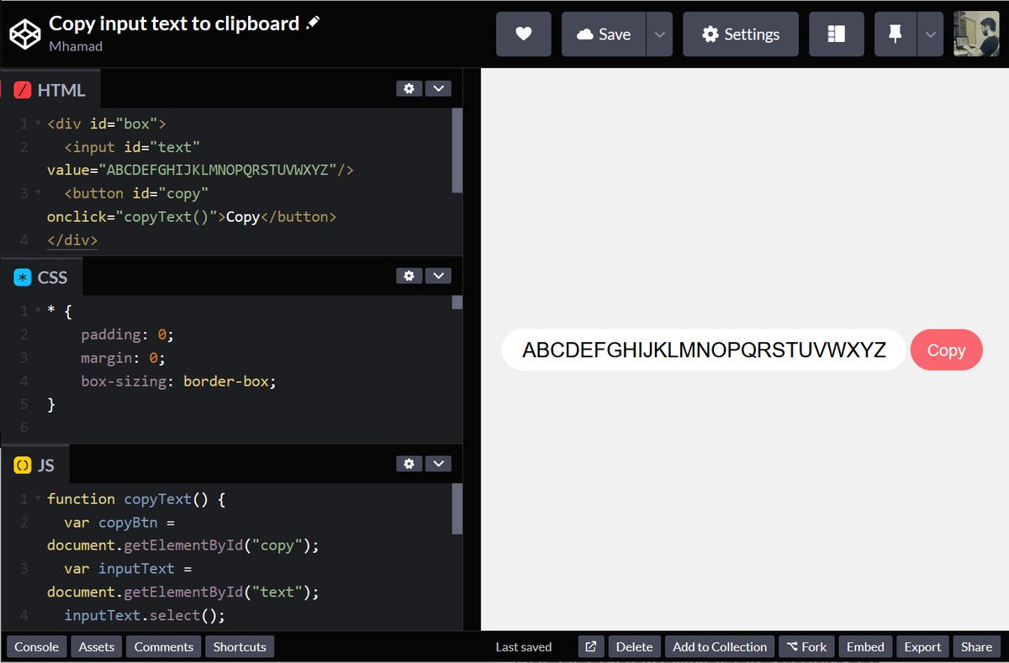
Task: Open the CSS panel settings gear
Action: click(409, 276)
